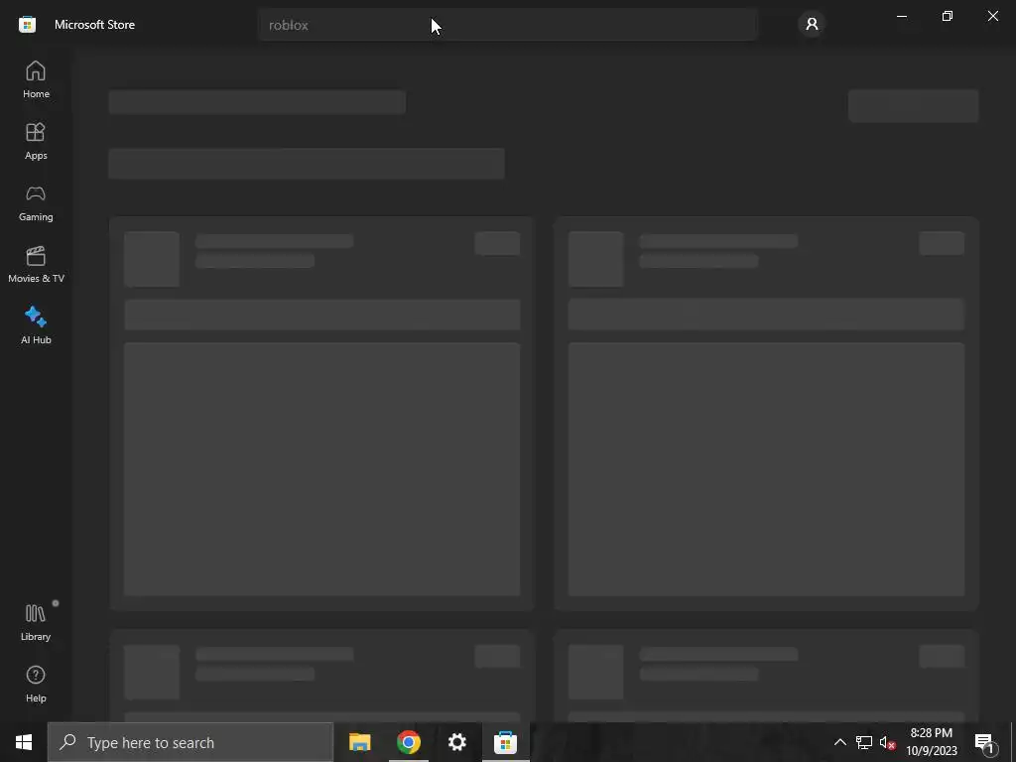This screenshot has width=1016, height=762.
Task: Open the Library section
Action: [x=36, y=622]
